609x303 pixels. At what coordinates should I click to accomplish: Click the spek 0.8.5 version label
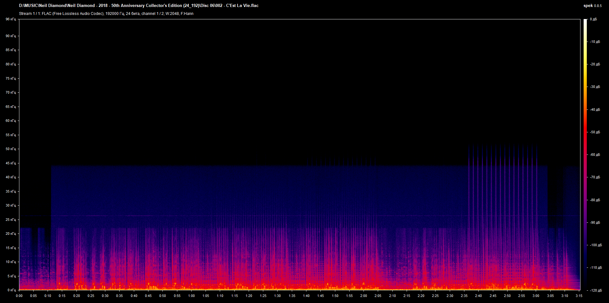(592, 6)
